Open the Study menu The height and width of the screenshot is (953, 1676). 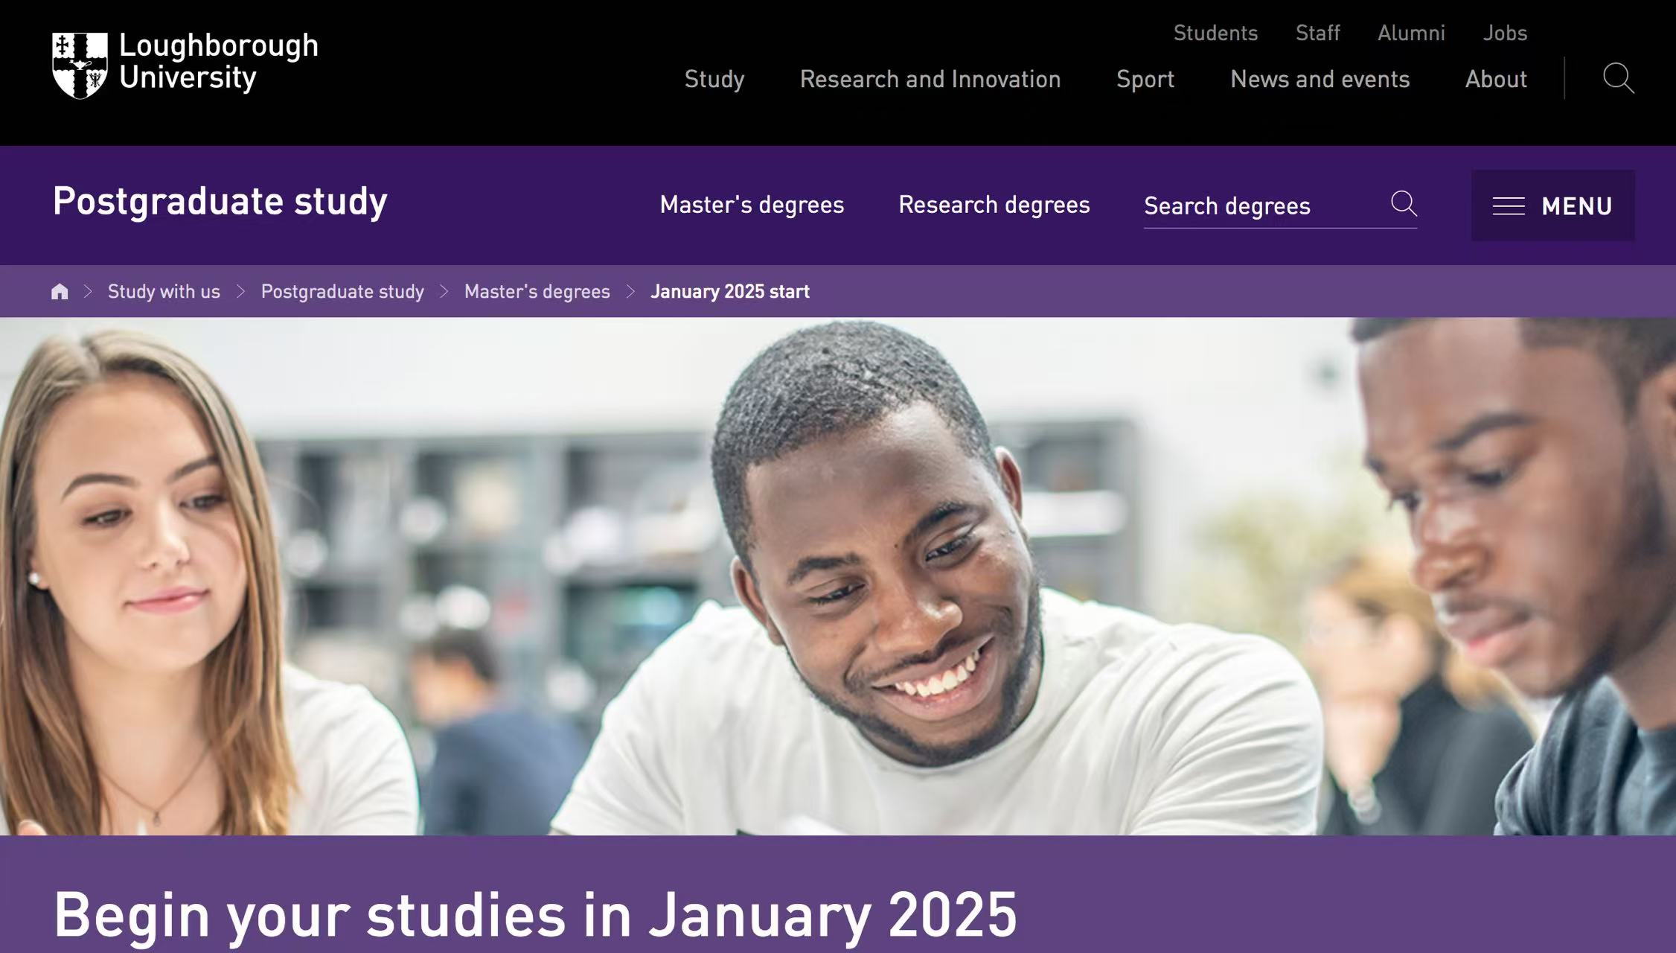click(x=714, y=79)
